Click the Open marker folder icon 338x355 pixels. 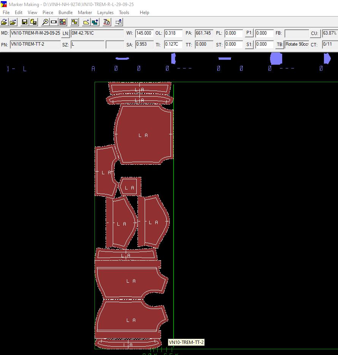(x=4, y=22)
